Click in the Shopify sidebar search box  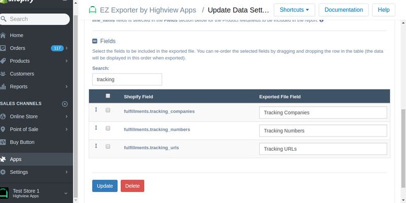point(35,19)
